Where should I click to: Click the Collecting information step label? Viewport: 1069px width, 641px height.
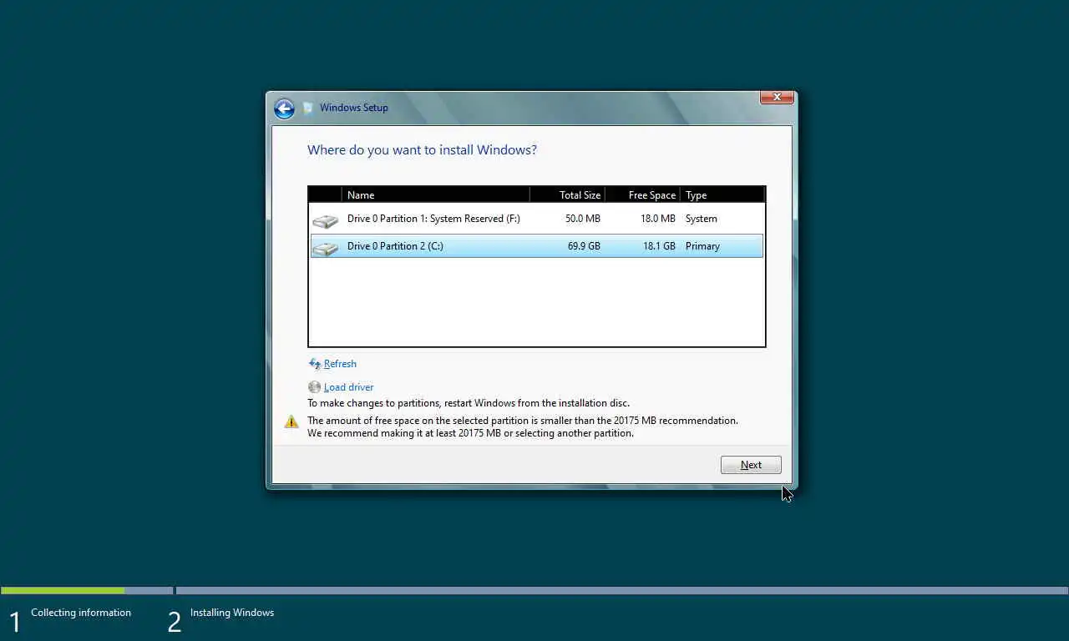81,613
